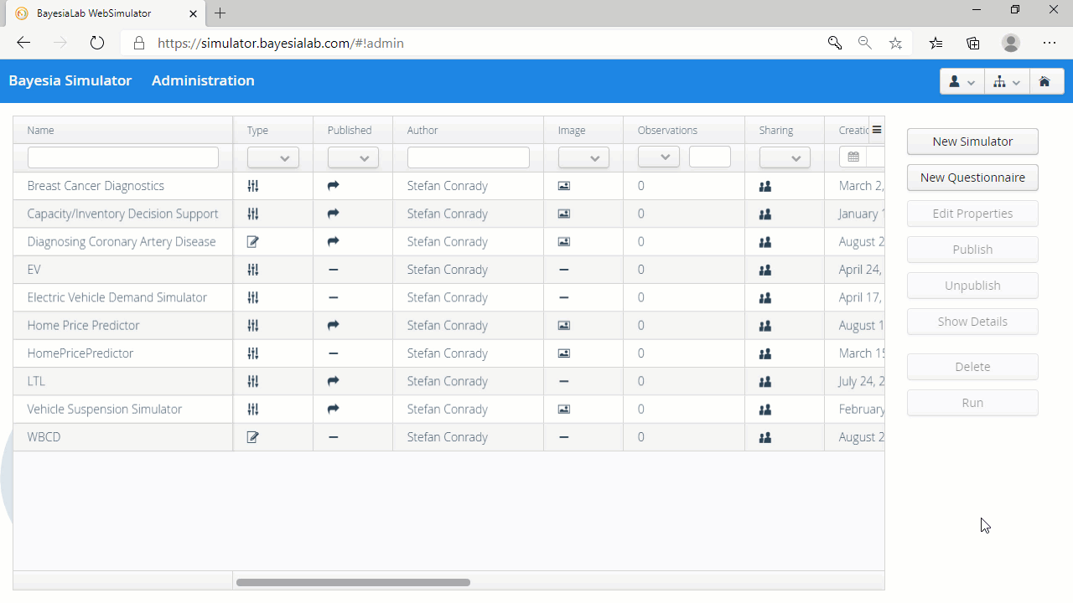Viewport: 1073px width, 603px height.
Task: Click the questionnaire type icon for WBCD
Action: [253, 437]
